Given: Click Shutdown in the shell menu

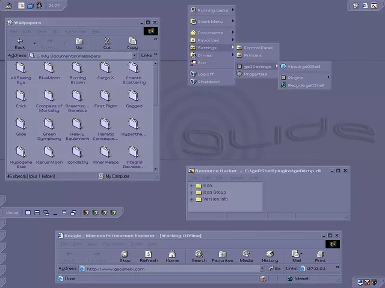Looking at the screenshot, I should (209, 82).
